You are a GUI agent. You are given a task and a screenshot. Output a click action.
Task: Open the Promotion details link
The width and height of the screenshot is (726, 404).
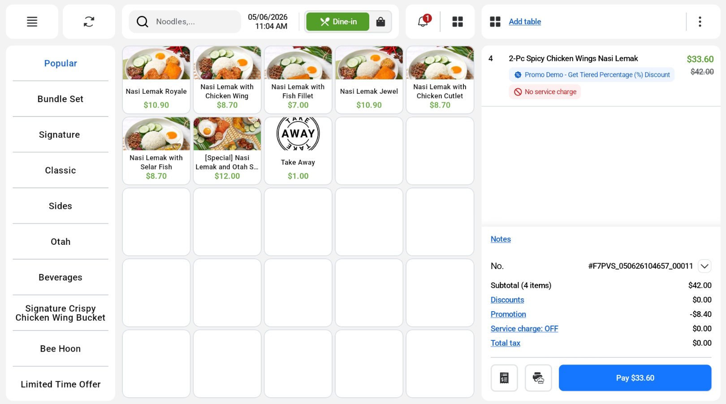tap(508, 314)
